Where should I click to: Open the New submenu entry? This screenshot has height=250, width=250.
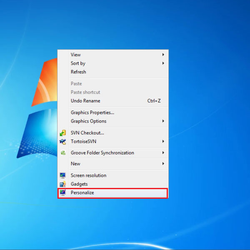[113, 164]
